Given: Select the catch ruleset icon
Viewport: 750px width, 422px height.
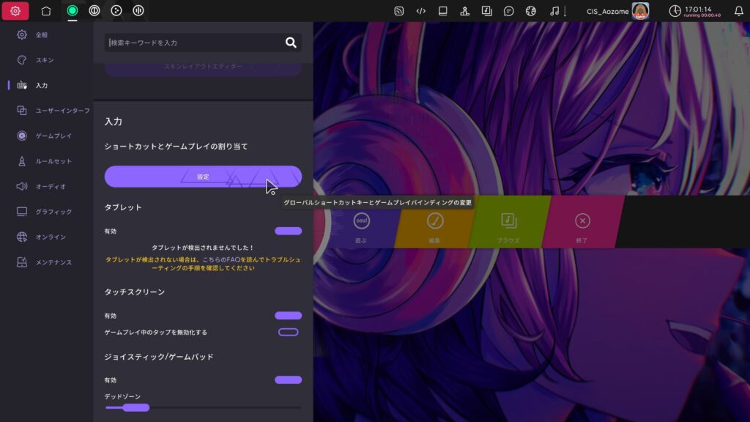Looking at the screenshot, I should [116, 10].
